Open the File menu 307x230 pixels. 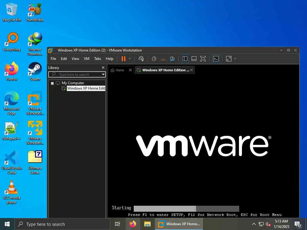pyautogui.click(x=53, y=59)
